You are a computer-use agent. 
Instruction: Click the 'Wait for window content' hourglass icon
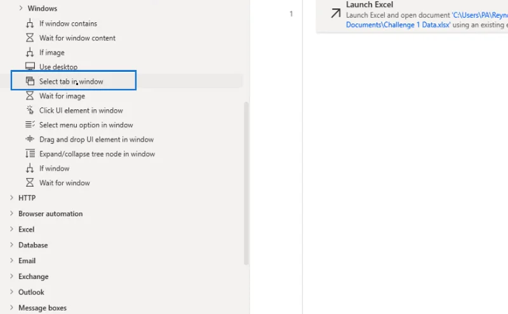tap(30, 38)
